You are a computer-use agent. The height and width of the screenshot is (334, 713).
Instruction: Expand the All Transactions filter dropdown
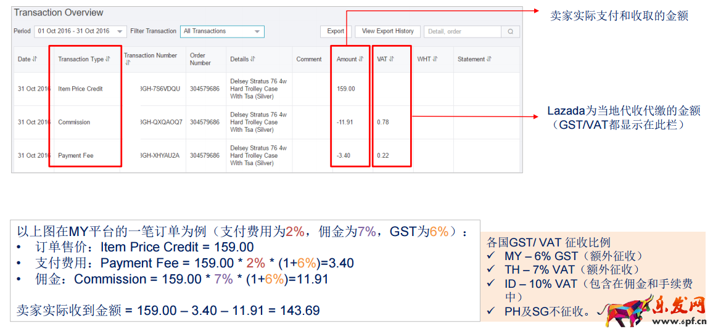click(222, 31)
